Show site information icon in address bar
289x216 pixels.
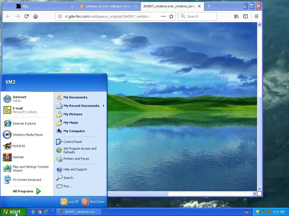(60, 16)
